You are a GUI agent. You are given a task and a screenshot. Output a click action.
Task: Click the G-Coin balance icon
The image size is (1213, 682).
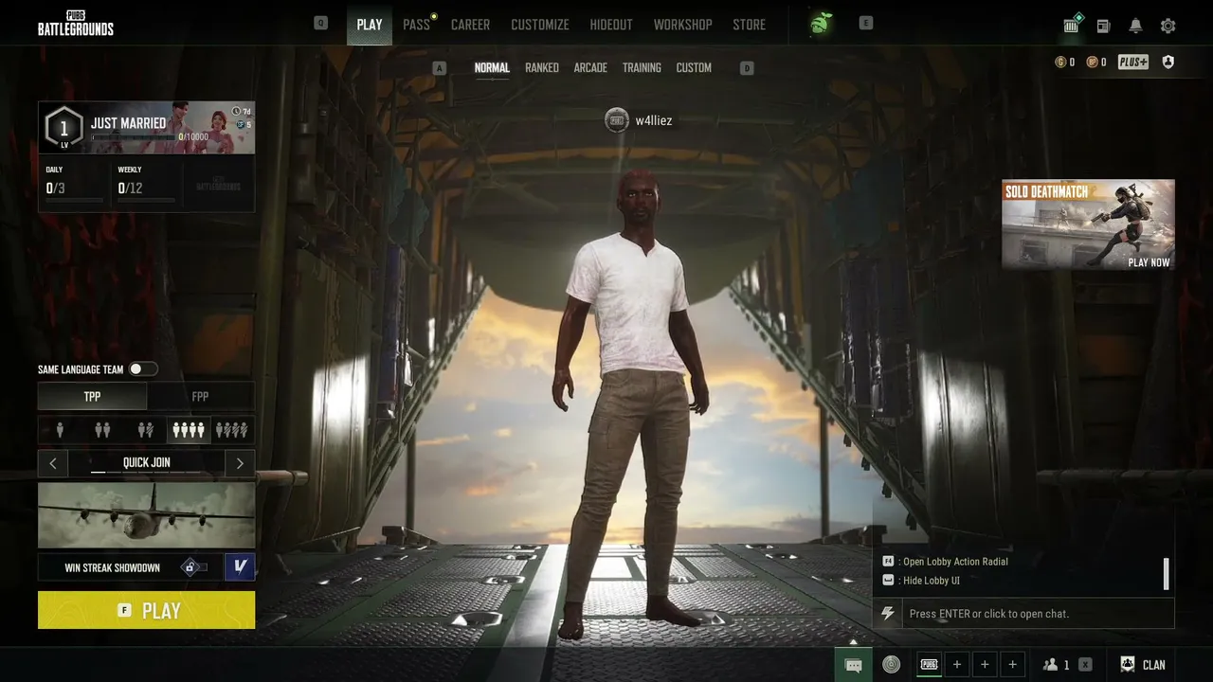tap(1060, 63)
